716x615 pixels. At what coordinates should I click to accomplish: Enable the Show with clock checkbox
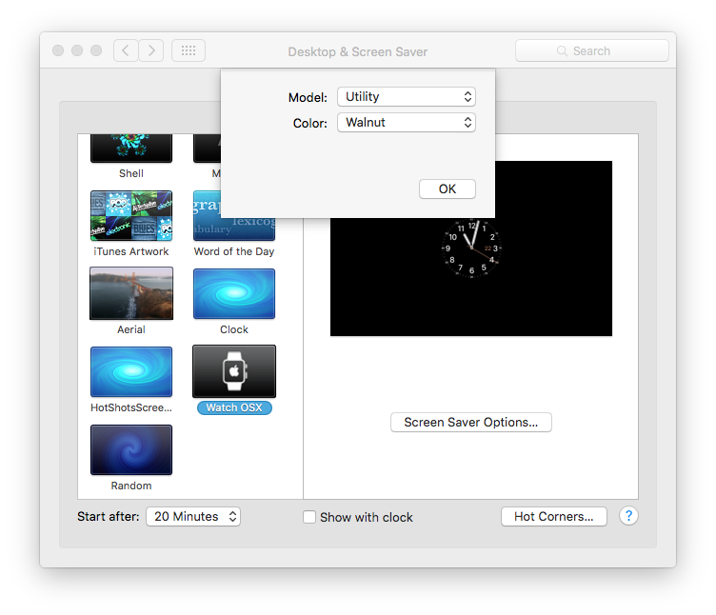[309, 517]
